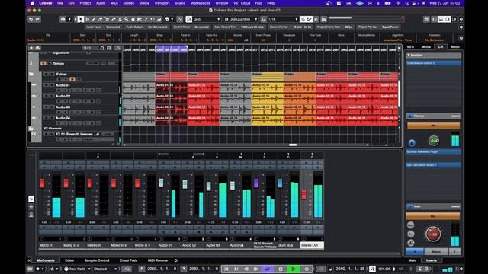Toggle the Show Lower Zone layout button
Screen dimensions: 488x274
click(x=441, y=19)
